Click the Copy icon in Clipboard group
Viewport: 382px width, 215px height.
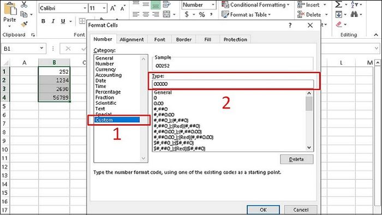(24, 14)
